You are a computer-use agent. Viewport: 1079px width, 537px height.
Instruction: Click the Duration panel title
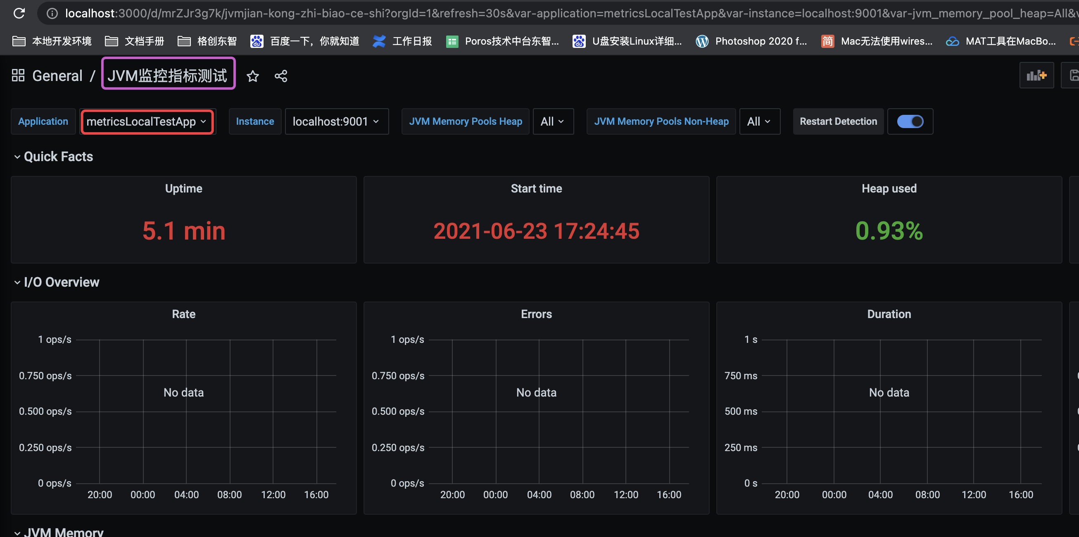[x=889, y=314]
